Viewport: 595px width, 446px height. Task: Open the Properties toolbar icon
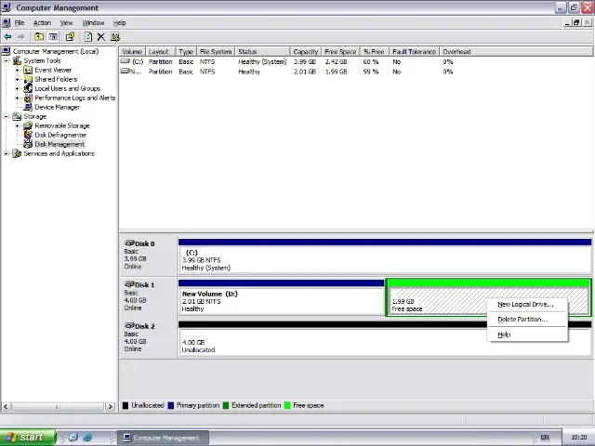[x=71, y=37]
